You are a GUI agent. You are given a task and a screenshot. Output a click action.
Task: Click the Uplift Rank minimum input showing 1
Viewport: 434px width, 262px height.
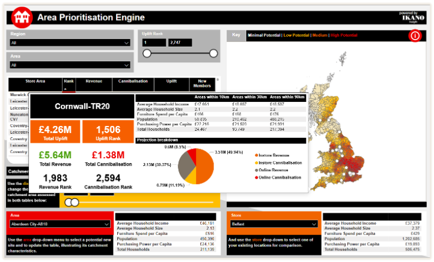(154, 43)
